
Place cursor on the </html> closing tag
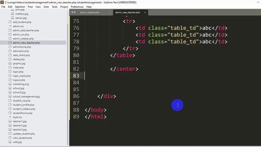pos(95,117)
